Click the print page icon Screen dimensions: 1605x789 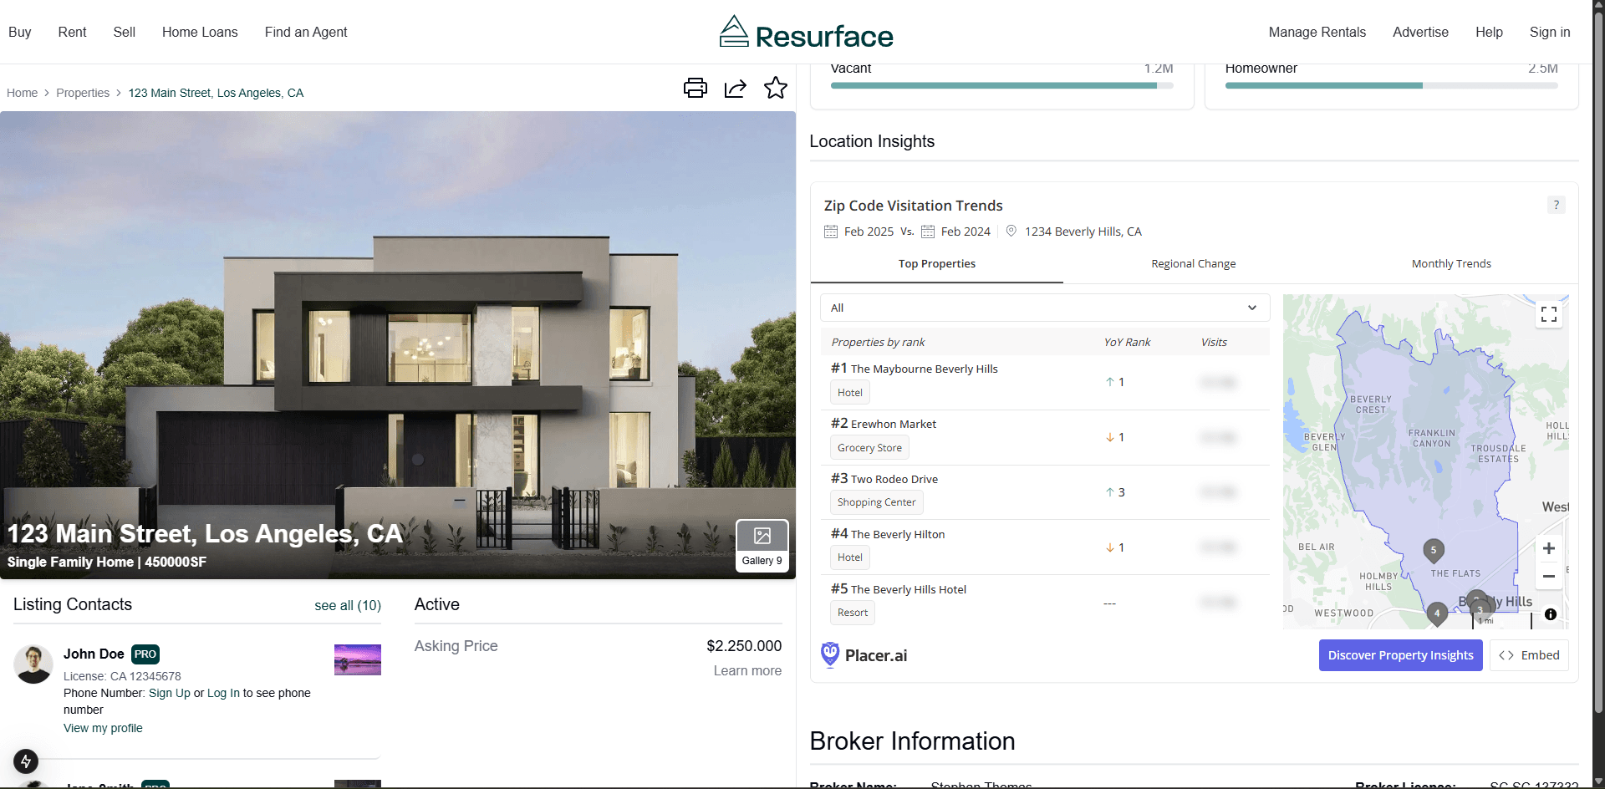tap(695, 88)
